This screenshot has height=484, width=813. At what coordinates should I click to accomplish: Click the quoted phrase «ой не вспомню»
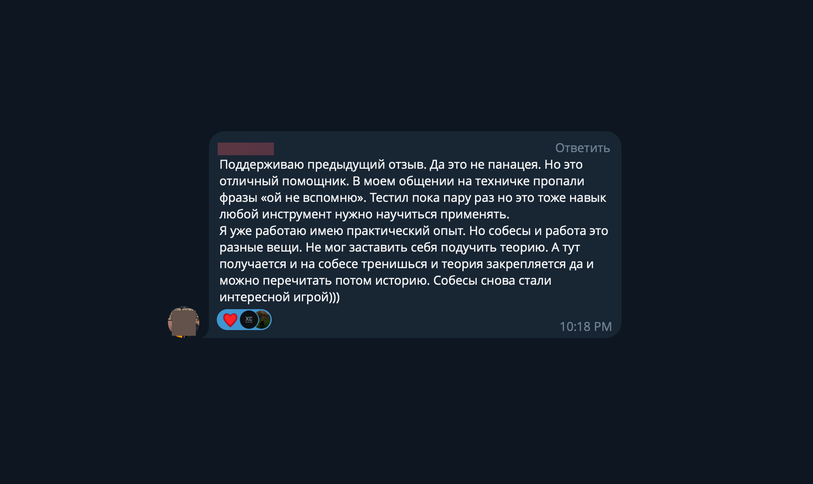point(313,198)
